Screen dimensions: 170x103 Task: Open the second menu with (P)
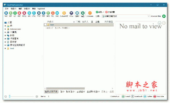coord(13,9)
